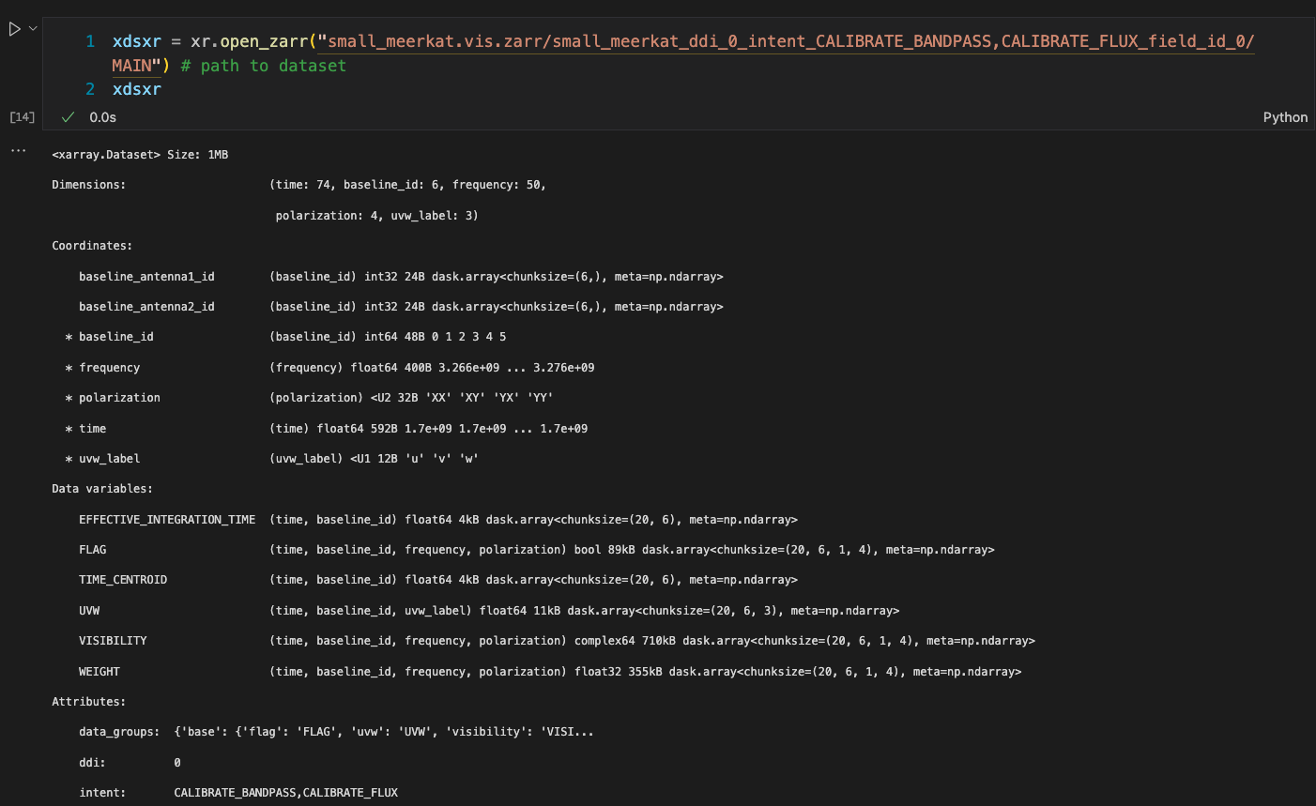Click the '<xarray.Dataset> Size: 1MB' header
The image size is (1316, 806).
point(140,155)
